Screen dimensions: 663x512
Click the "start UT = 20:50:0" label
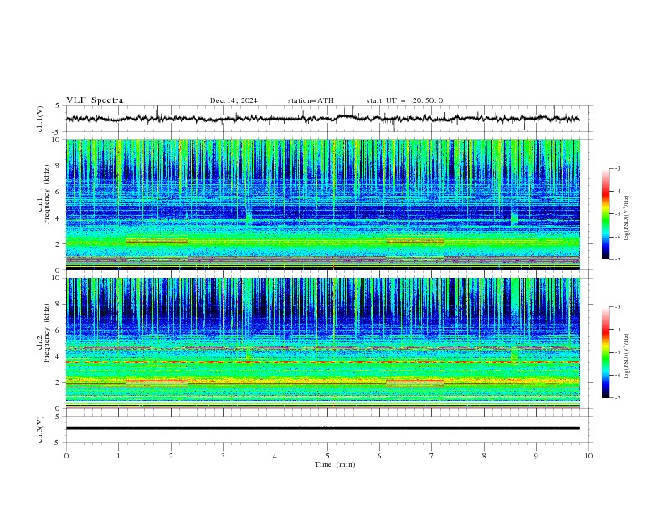click(x=404, y=100)
